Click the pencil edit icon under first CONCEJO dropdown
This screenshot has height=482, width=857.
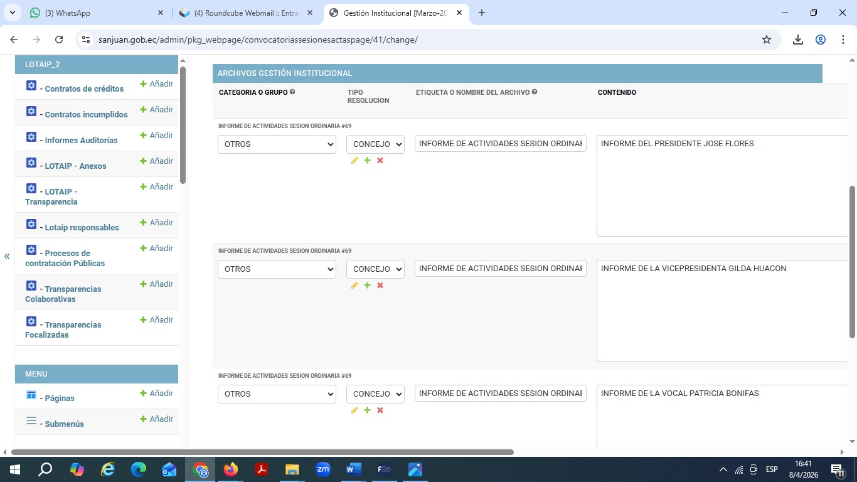[354, 161]
